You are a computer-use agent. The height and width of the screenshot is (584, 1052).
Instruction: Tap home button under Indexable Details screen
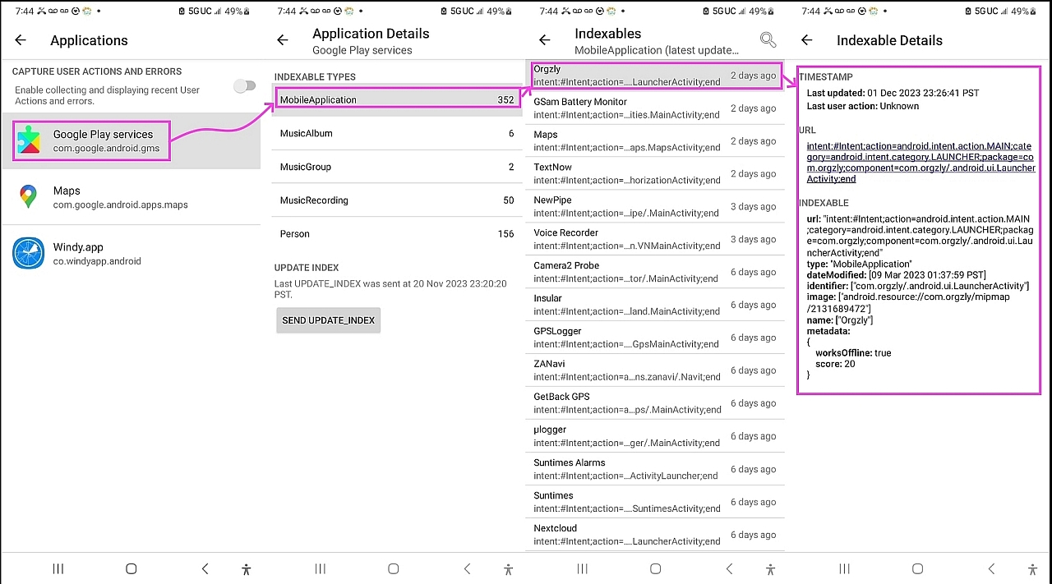(917, 568)
